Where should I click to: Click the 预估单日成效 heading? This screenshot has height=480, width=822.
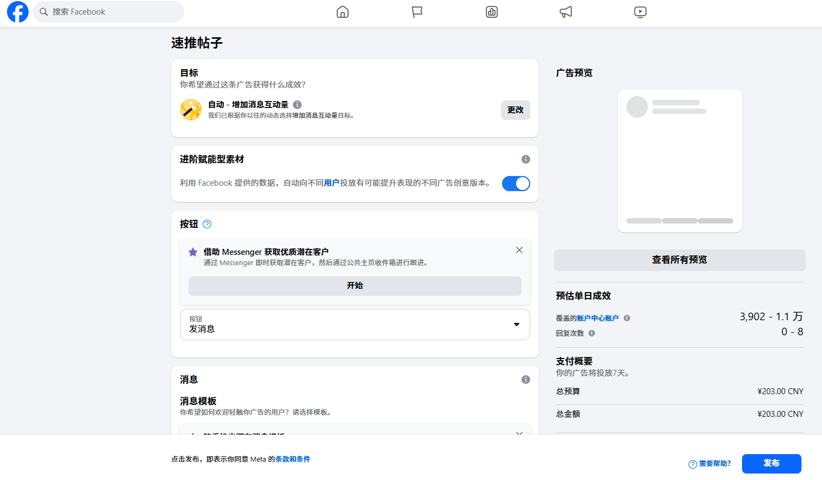point(584,296)
